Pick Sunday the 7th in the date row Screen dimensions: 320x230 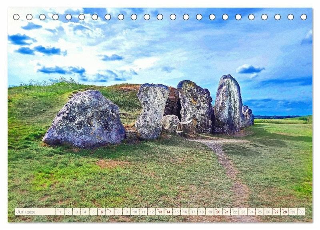tap(110, 212)
